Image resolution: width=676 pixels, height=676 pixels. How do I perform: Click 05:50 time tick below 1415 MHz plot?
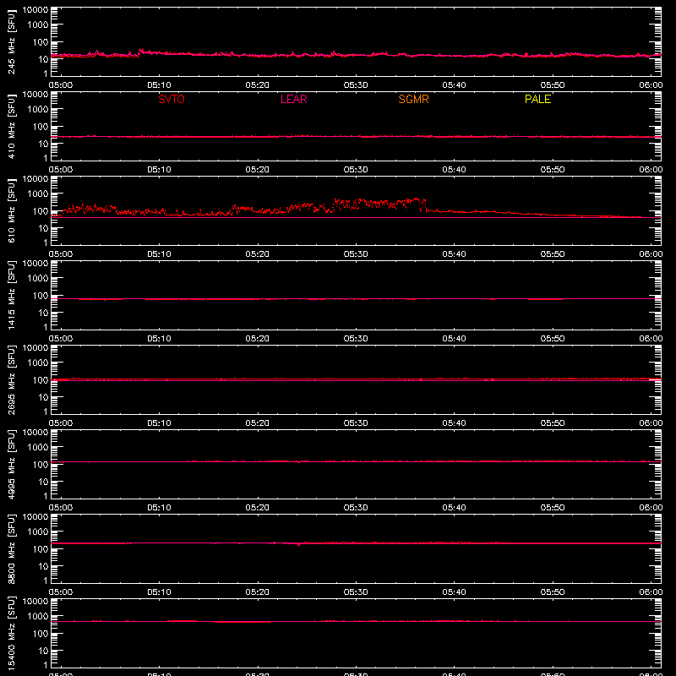tap(553, 339)
